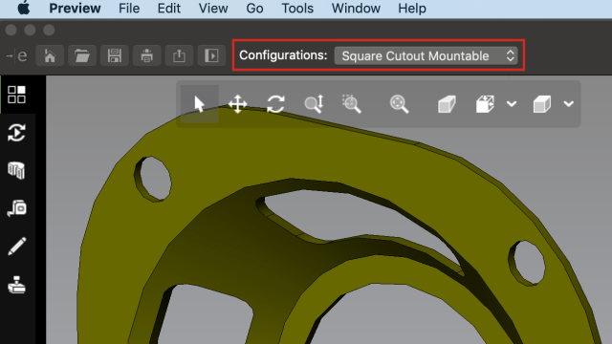Select the Rotate view tool
The image size is (612, 344).
pos(275,104)
